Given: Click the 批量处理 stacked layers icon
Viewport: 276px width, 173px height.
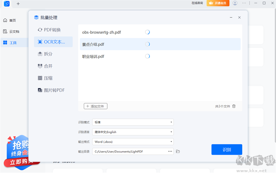Looking at the screenshot, I should pos(36,18).
